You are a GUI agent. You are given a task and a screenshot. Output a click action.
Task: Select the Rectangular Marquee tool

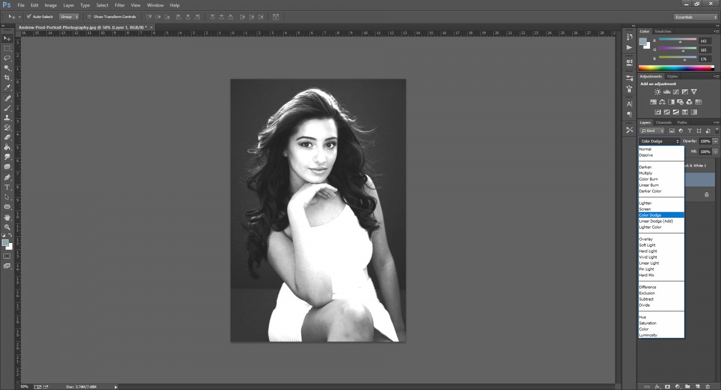7,48
